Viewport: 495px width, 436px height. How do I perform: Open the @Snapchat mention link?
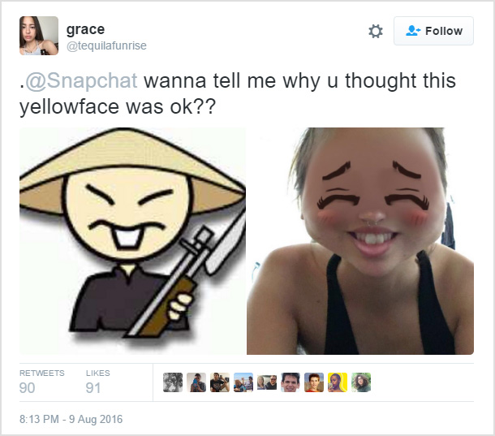tap(81, 80)
